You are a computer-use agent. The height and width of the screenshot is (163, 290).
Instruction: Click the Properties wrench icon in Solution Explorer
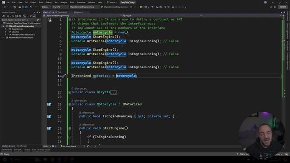point(31,16)
